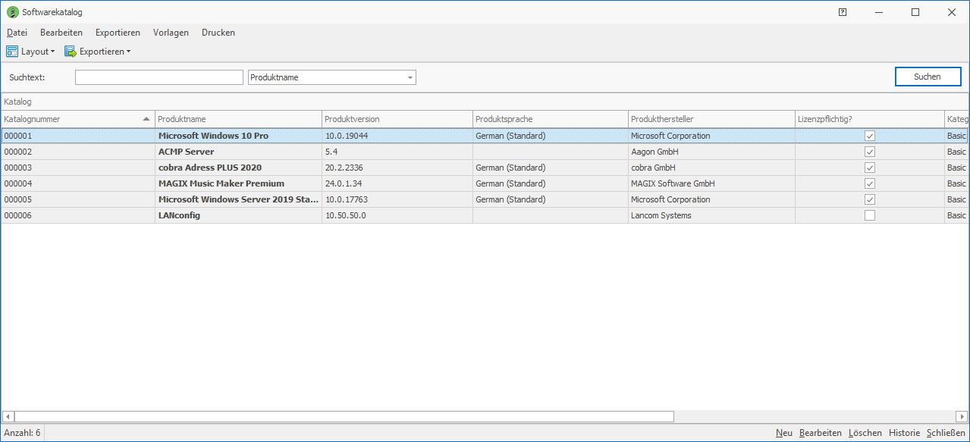Toggle Lizenzpflichtig checkbox for Microsoft Windows 10 Pro
Screen dimensions: 970x442
[870, 136]
